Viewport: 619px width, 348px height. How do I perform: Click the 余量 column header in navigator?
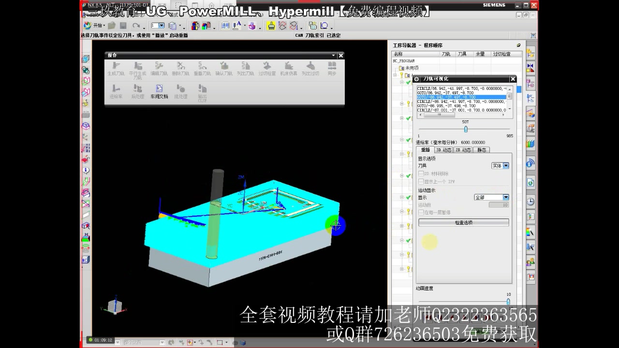(481, 54)
